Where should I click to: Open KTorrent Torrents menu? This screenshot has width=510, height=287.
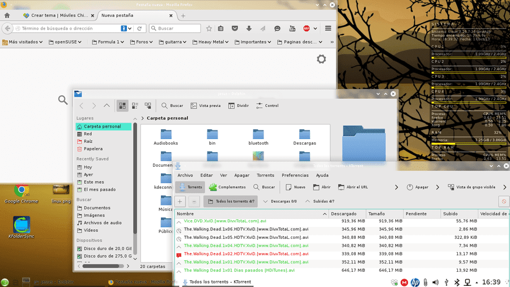pyautogui.click(x=265, y=175)
